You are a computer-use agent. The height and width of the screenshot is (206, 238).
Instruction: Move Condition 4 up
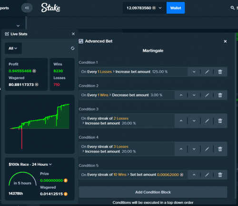coord(181,149)
